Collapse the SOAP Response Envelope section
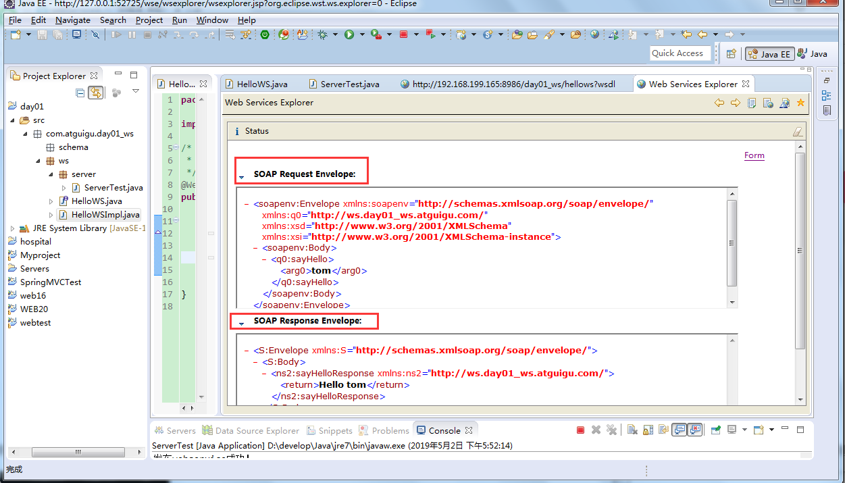845x483 pixels. point(241,324)
